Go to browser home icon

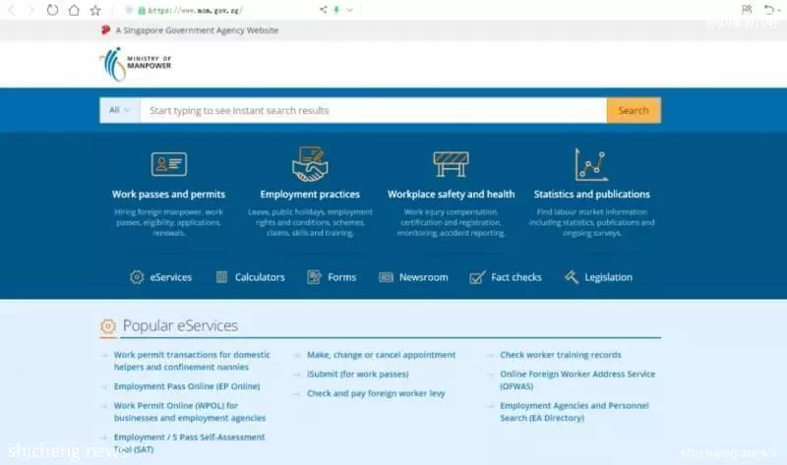74,10
